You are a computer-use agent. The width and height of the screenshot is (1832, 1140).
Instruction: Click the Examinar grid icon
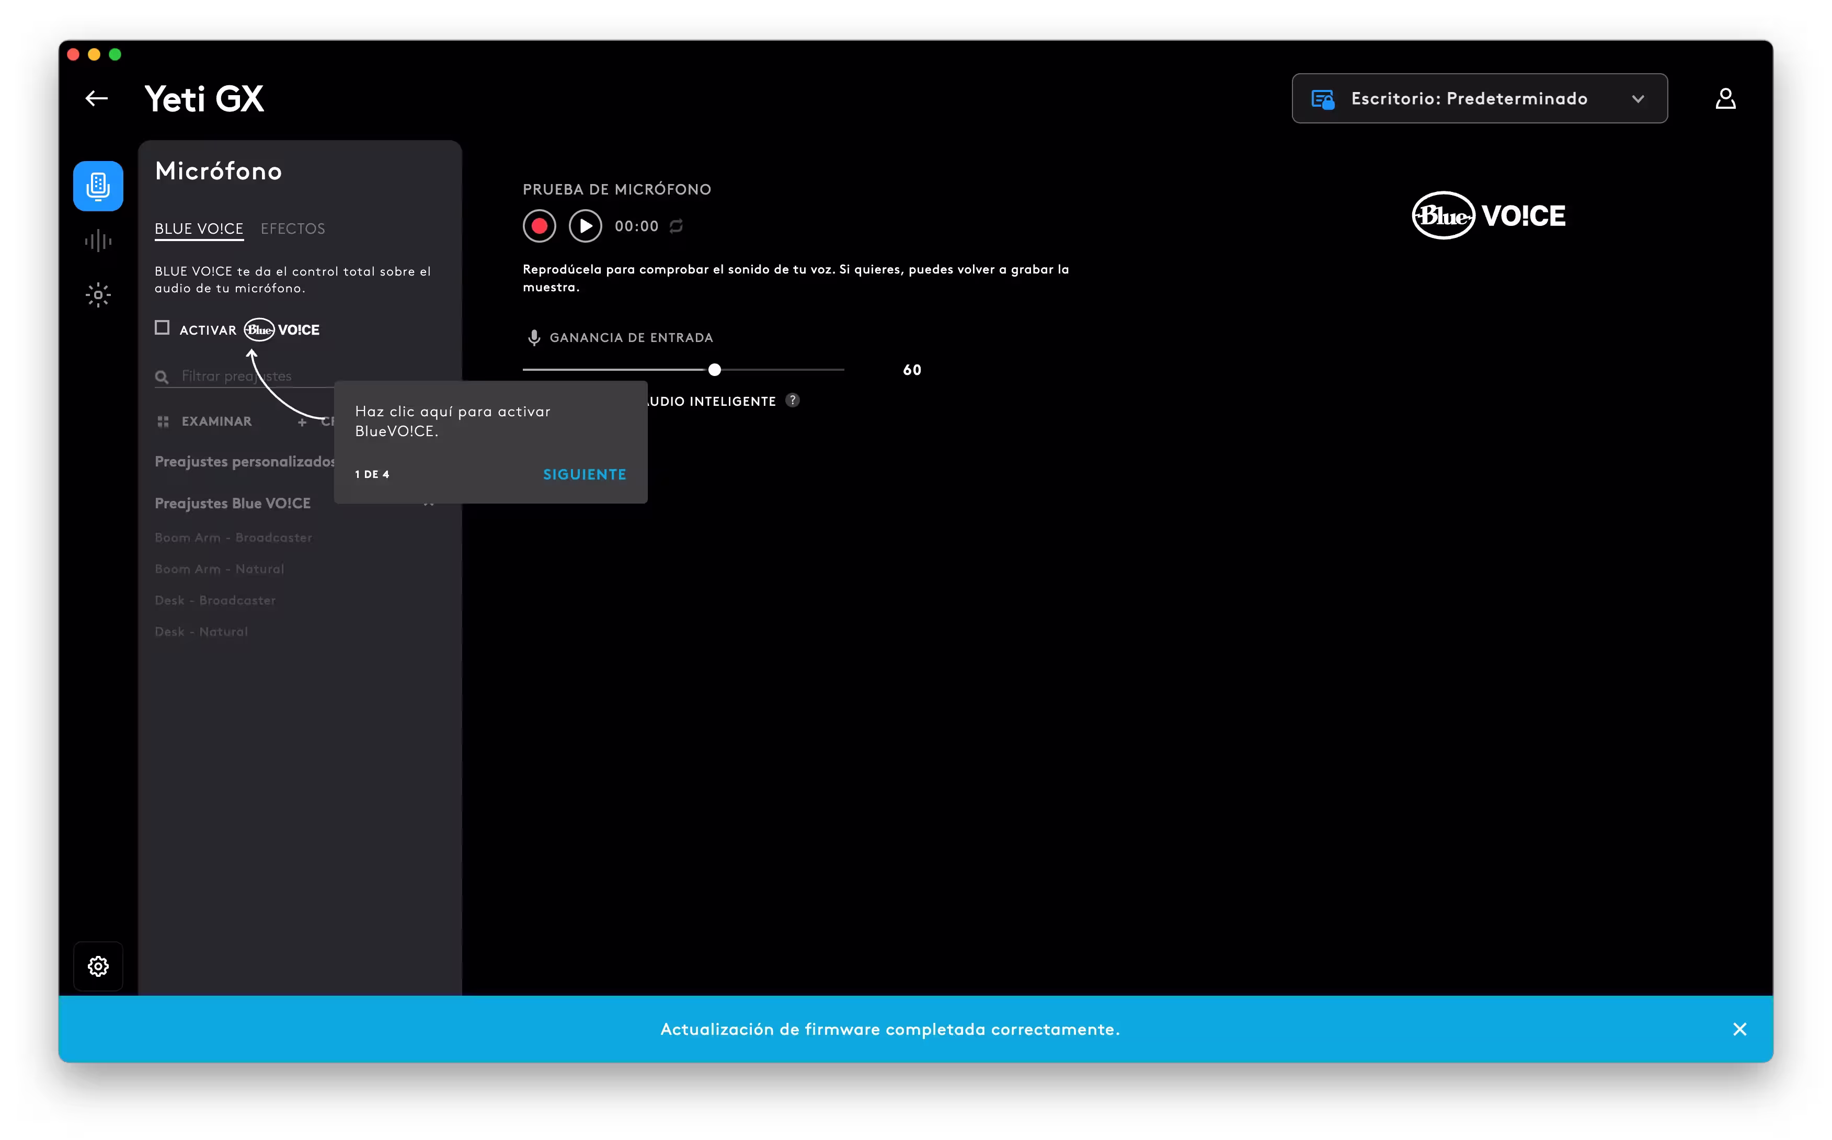163,421
